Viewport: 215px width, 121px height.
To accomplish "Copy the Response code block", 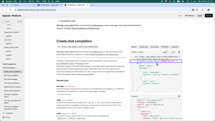I will (x=179, y=96).
